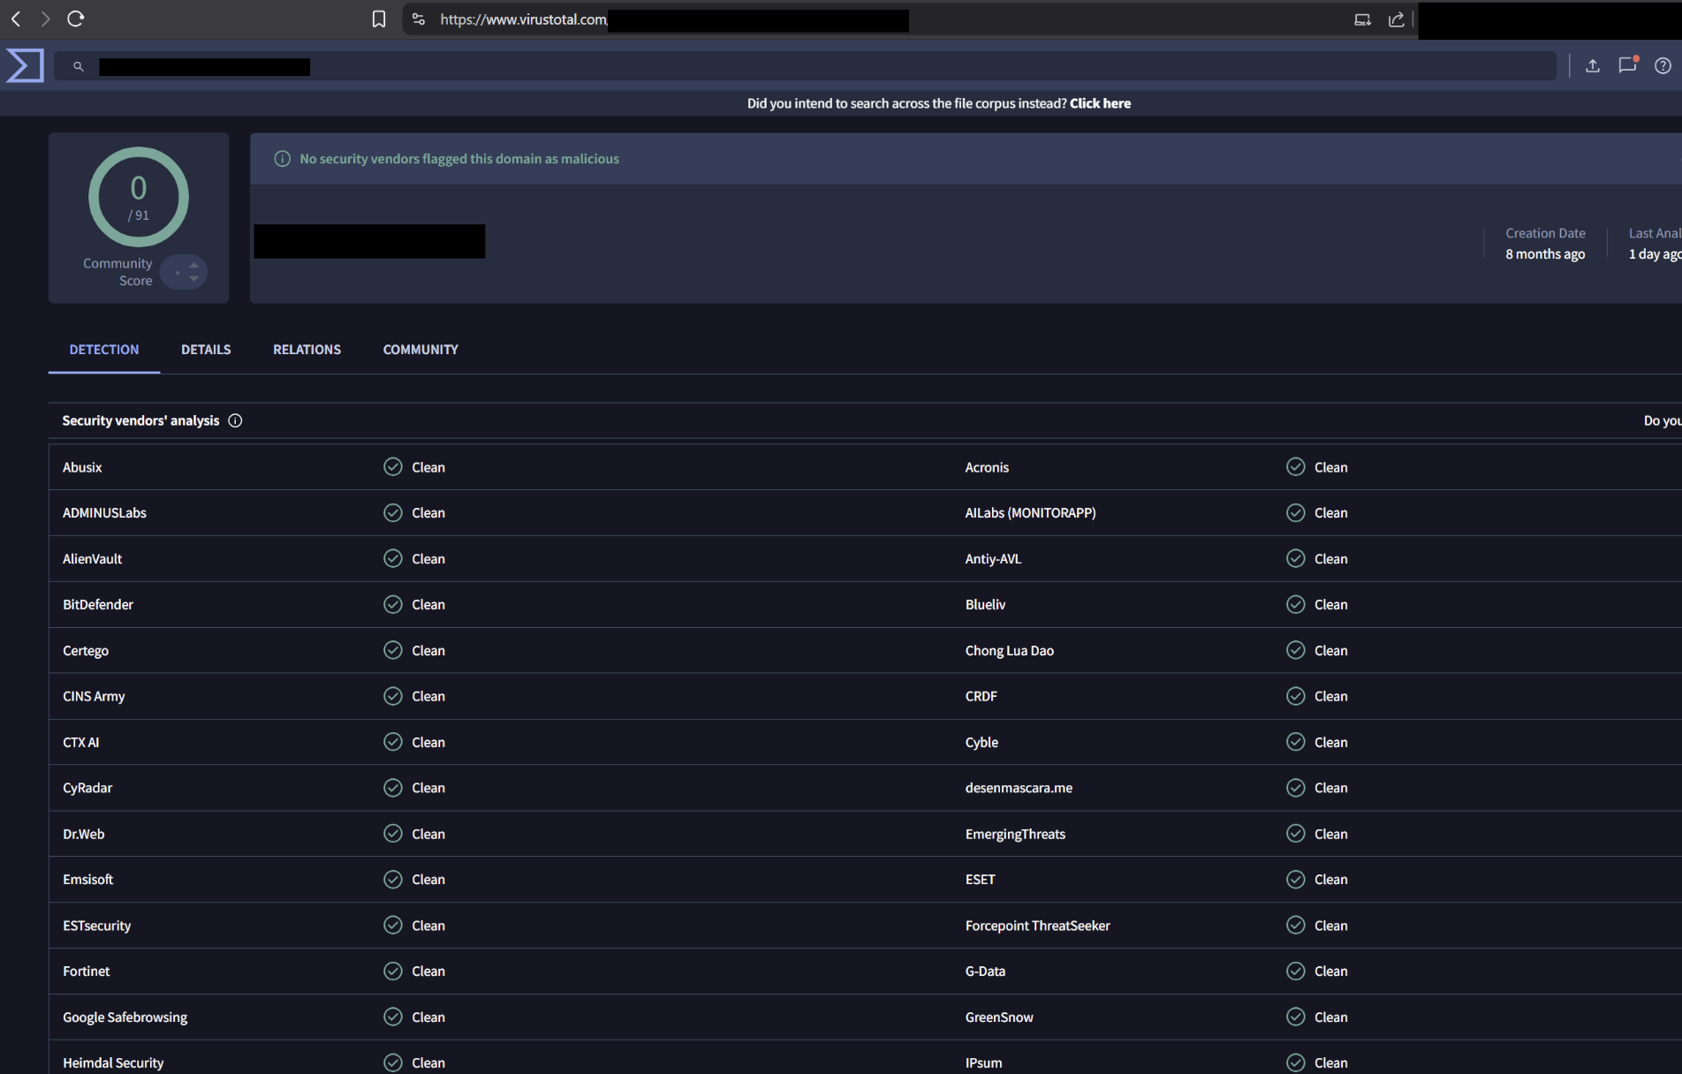Open site info icon beside URL
1682x1074 pixels.
(419, 19)
